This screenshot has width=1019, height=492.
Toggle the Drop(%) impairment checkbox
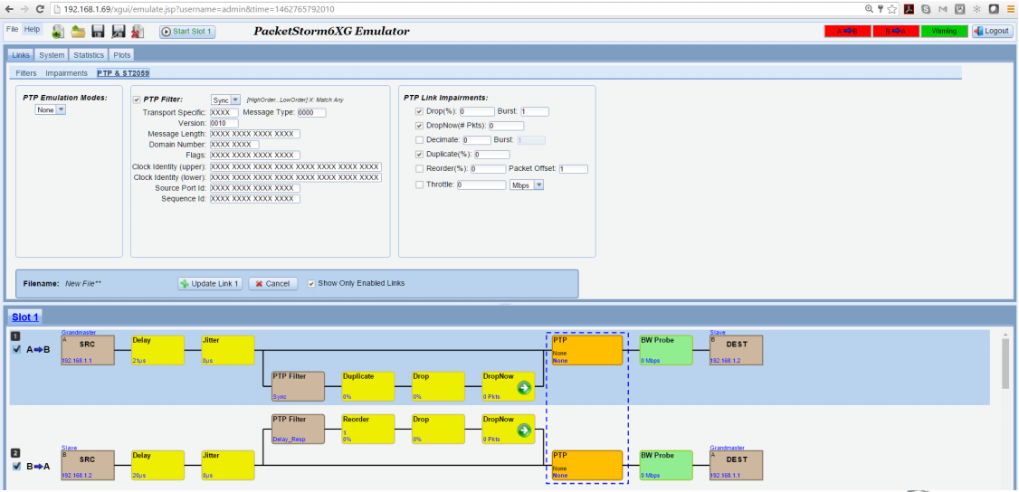click(x=419, y=111)
